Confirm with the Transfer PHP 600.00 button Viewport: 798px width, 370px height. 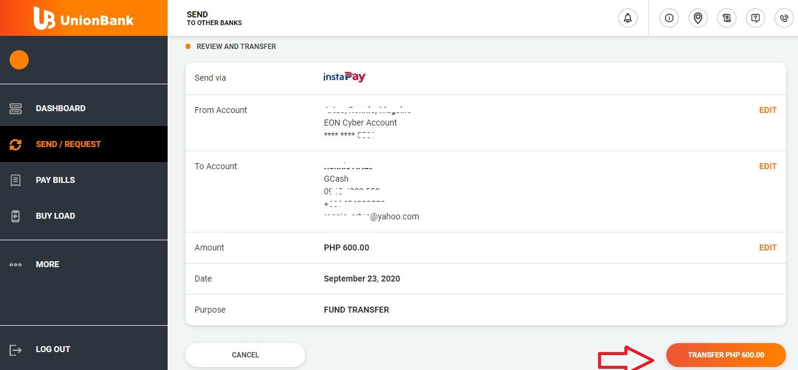coord(726,354)
